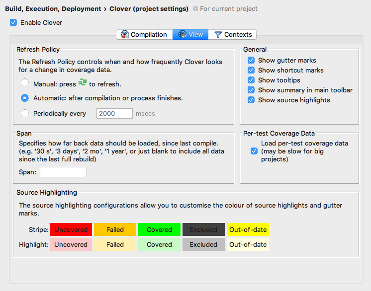
Task: Open the Out-of-date highlight color swatch
Action: tap(248, 244)
